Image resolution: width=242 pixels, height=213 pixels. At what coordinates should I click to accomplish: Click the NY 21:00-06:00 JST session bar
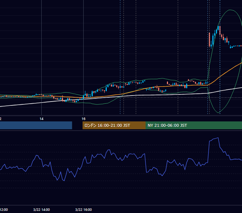[194, 125]
